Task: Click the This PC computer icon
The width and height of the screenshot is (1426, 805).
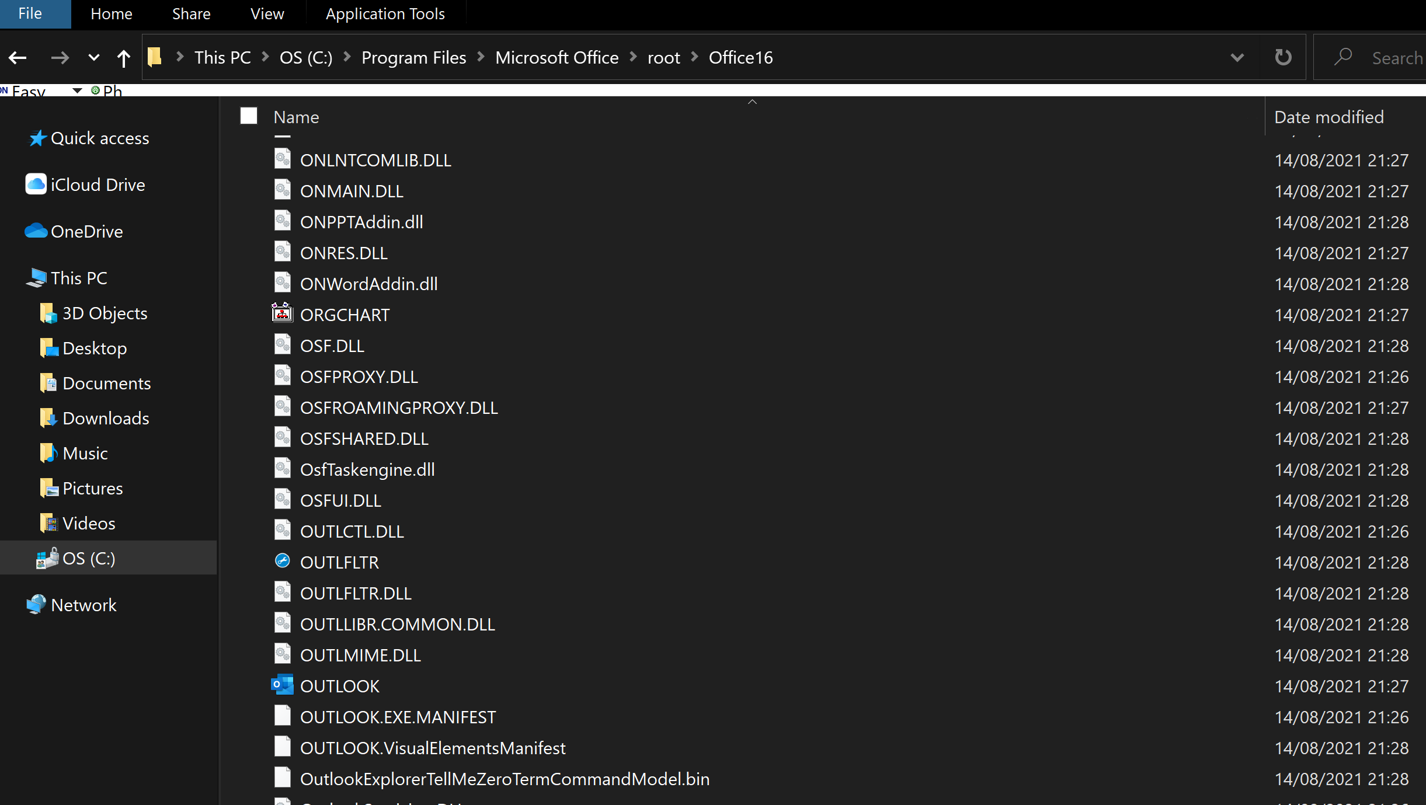Action: (36, 278)
